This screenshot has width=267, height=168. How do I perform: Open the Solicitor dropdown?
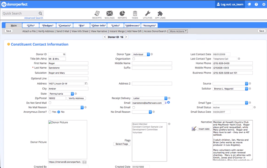[246, 88]
